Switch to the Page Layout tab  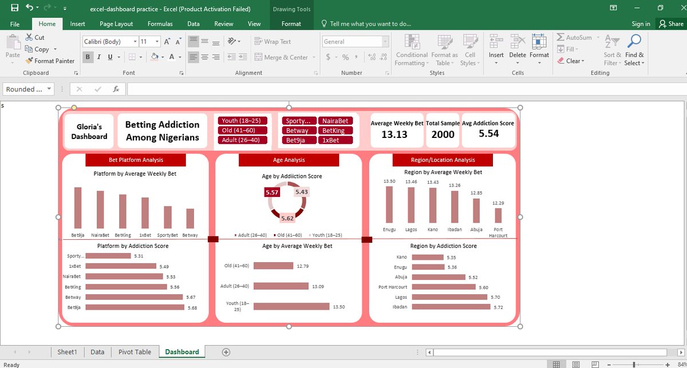tap(116, 24)
